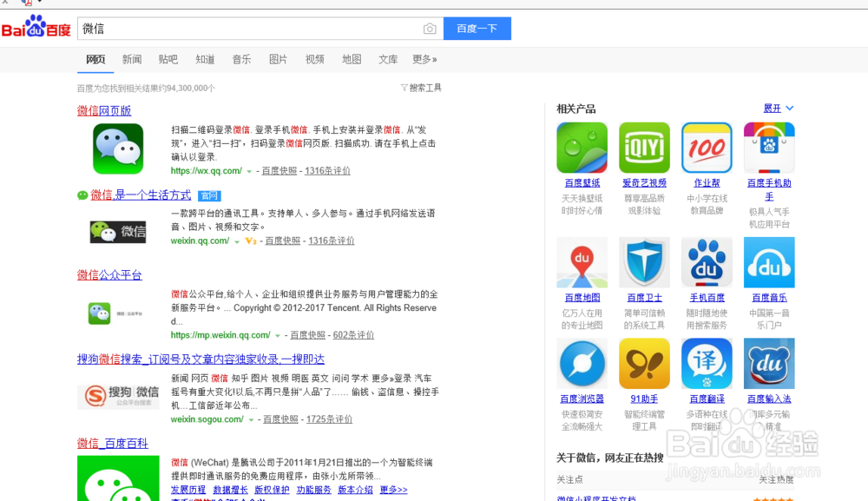Switch to the 新闻 tab
Viewport: 868px width, 501px height.
(x=132, y=59)
